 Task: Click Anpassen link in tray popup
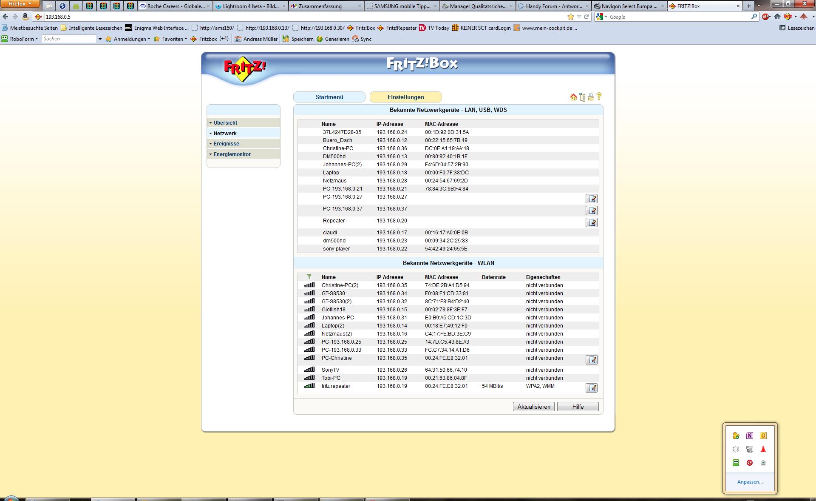pyautogui.click(x=750, y=482)
